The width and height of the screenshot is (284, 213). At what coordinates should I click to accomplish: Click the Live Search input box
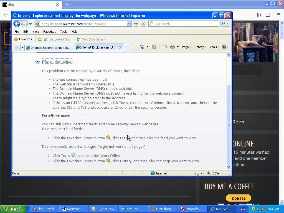(x=184, y=24)
